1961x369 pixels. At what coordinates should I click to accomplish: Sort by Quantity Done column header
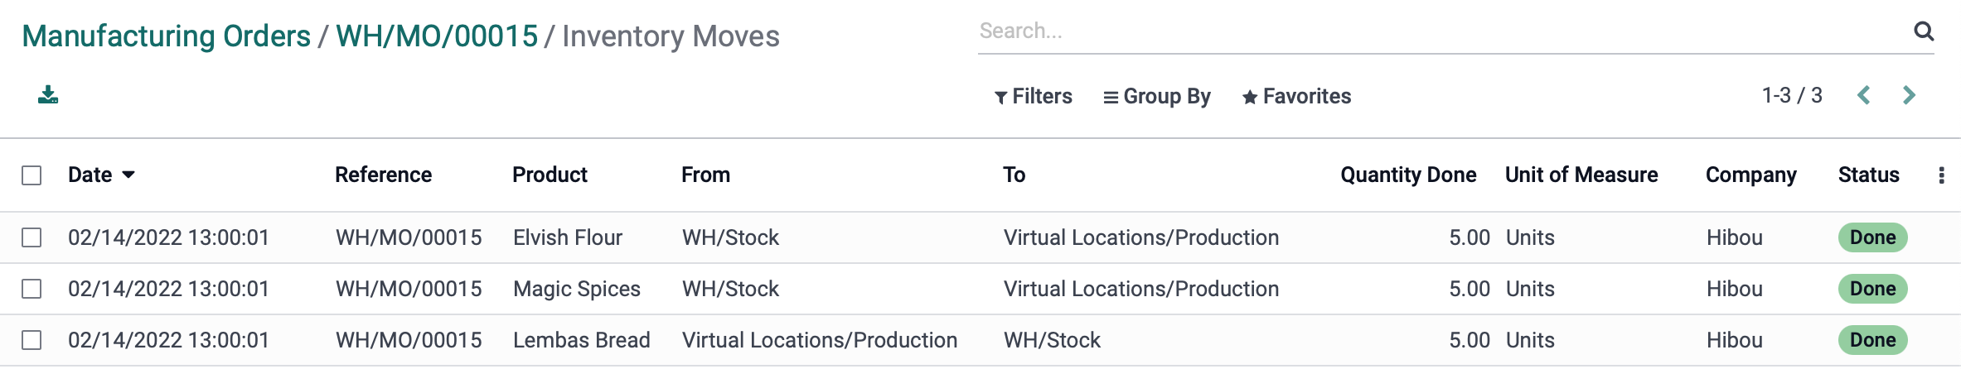click(x=1408, y=175)
